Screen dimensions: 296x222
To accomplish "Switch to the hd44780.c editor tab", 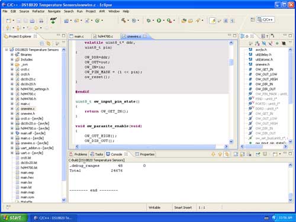I will [104, 36].
